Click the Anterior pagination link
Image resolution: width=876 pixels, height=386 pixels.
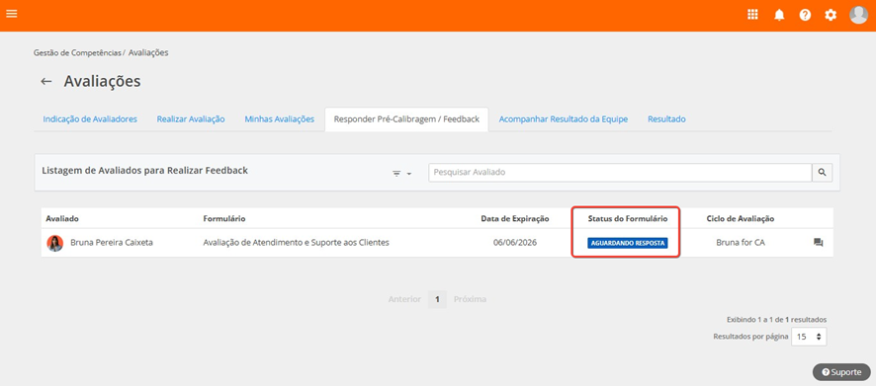(x=404, y=299)
